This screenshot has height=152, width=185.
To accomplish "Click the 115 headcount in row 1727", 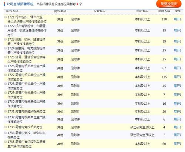I will [x=164, y=77].
